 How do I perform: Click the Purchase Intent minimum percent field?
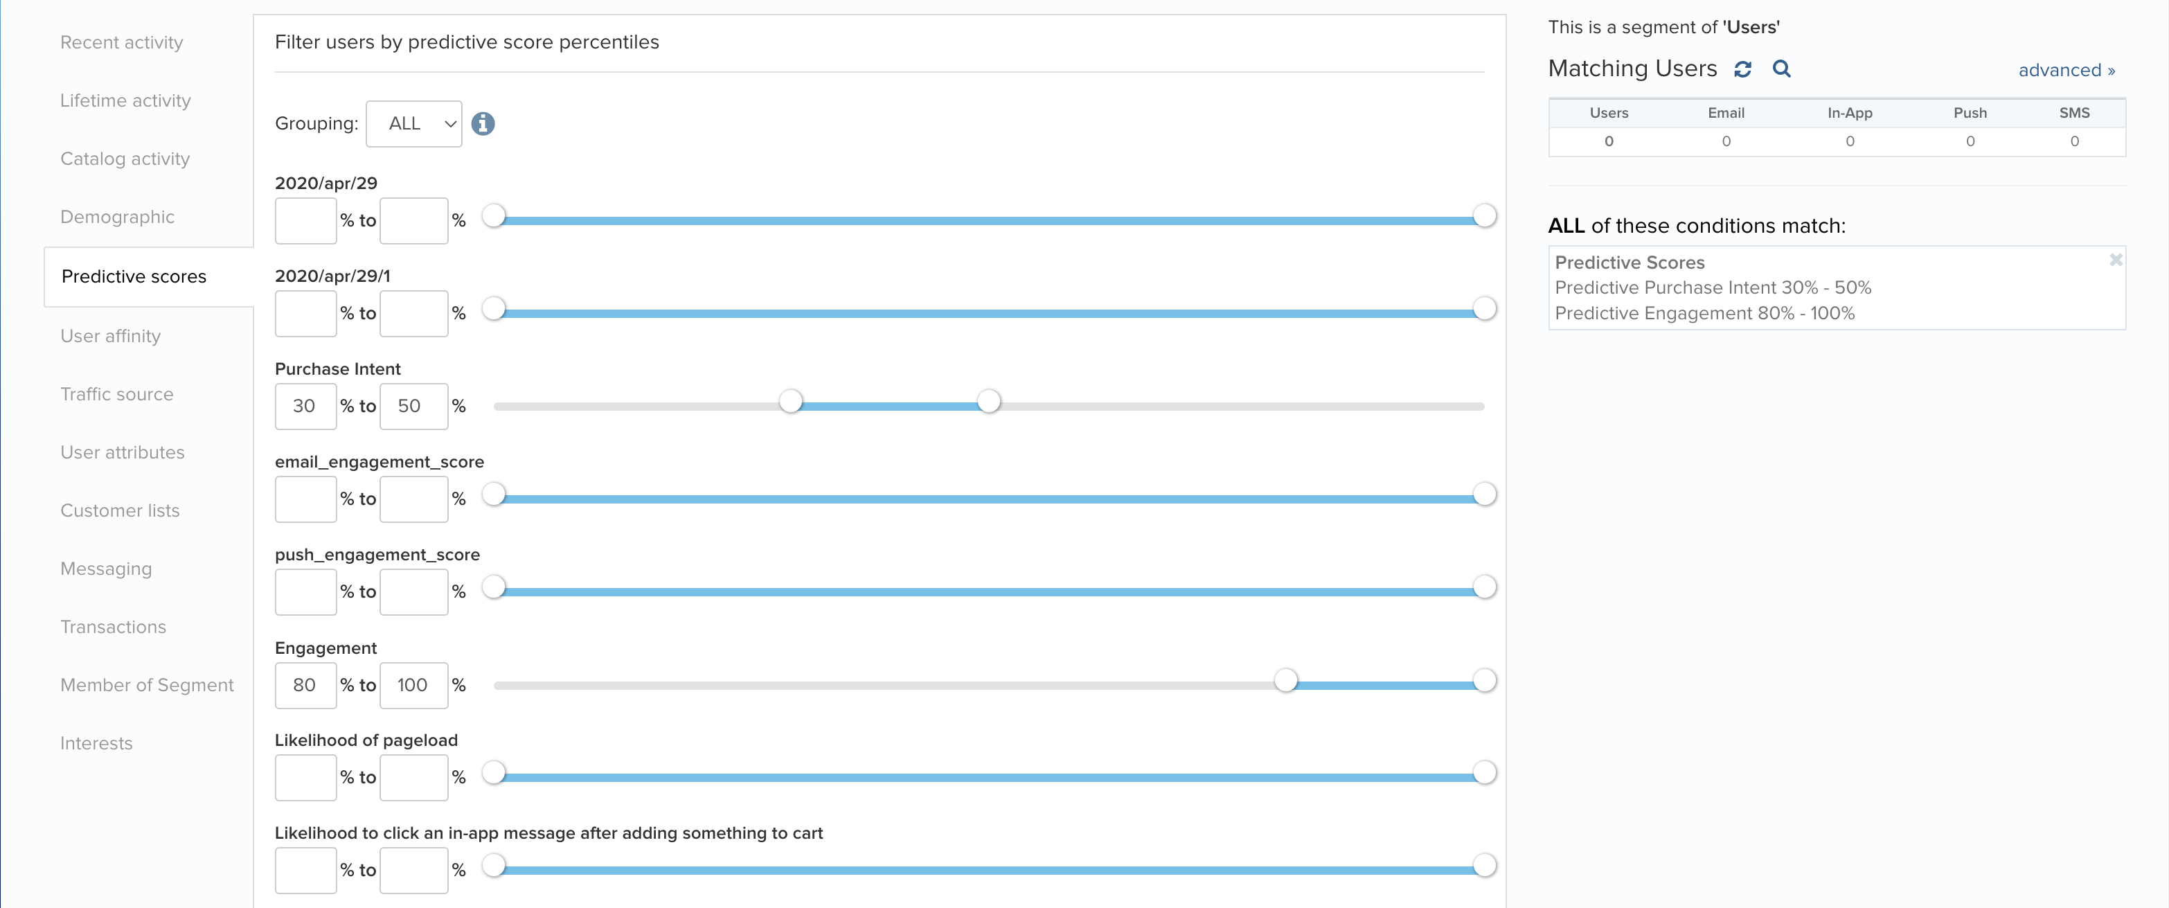(x=305, y=406)
